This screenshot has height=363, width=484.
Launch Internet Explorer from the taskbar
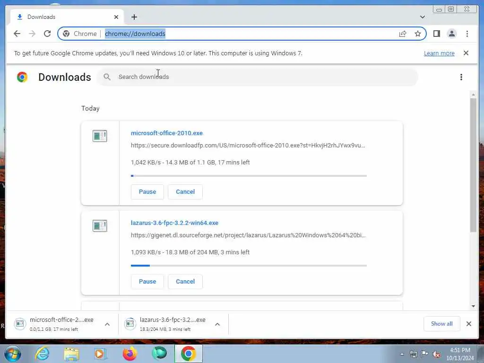pyautogui.click(x=42, y=354)
